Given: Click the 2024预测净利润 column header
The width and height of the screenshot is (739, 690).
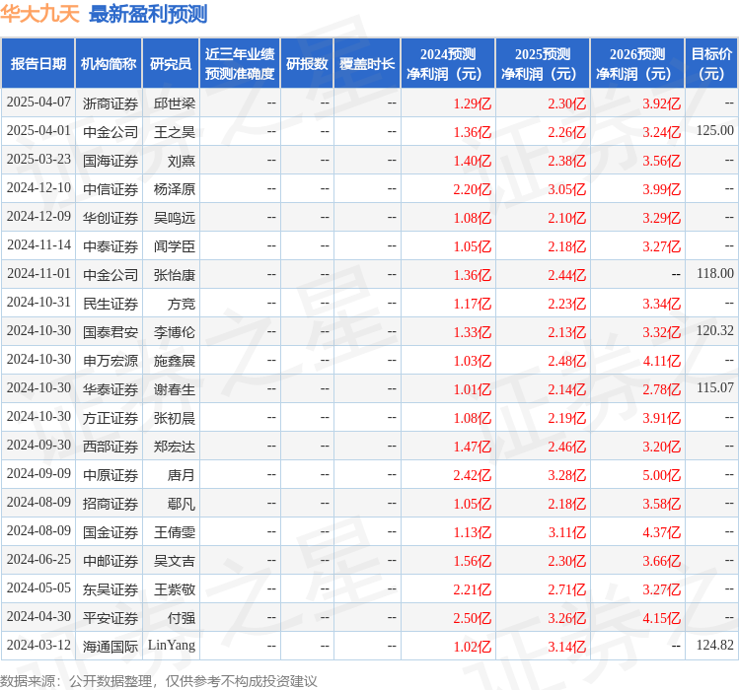Looking at the screenshot, I should [448, 64].
